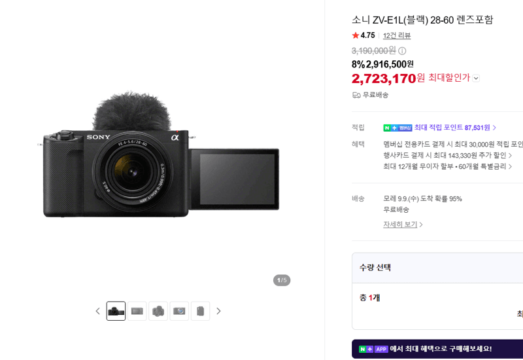Screen dimensions: 523x360
Task: Click the 8% 2,916,500원 price text
Action: pos(382,64)
